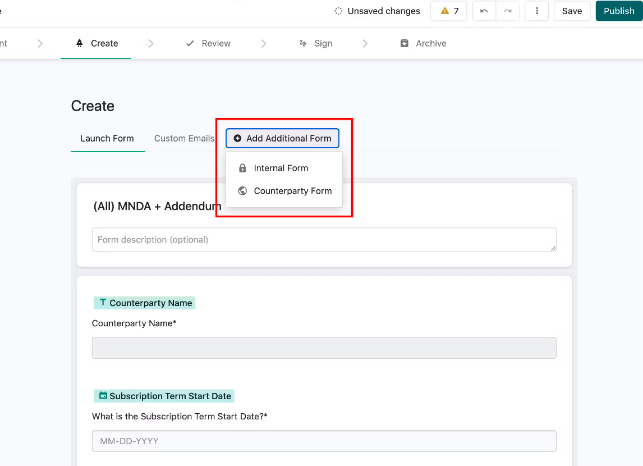Click the 'What is the Subscription Term Start Date?*' label
Screen dimensions: 643x466
180,417
